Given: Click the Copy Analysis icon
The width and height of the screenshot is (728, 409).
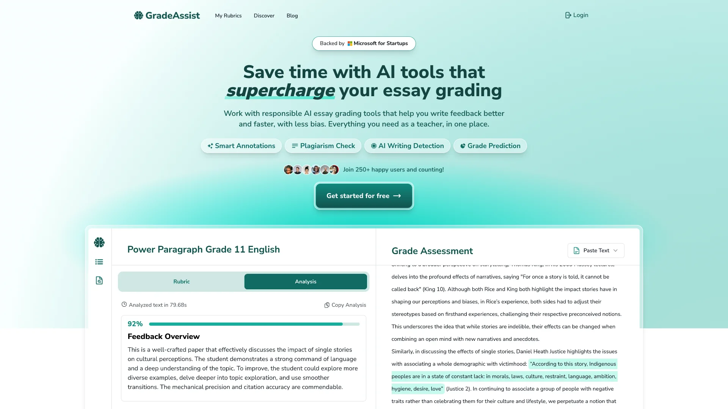Looking at the screenshot, I should 327,304.
